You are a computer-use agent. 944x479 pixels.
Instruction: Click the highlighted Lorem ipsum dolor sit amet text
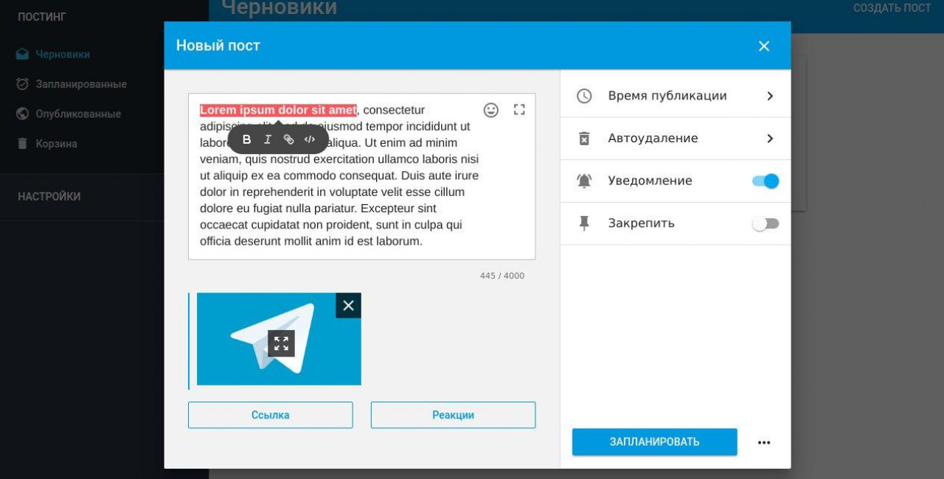click(x=278, y=110)
